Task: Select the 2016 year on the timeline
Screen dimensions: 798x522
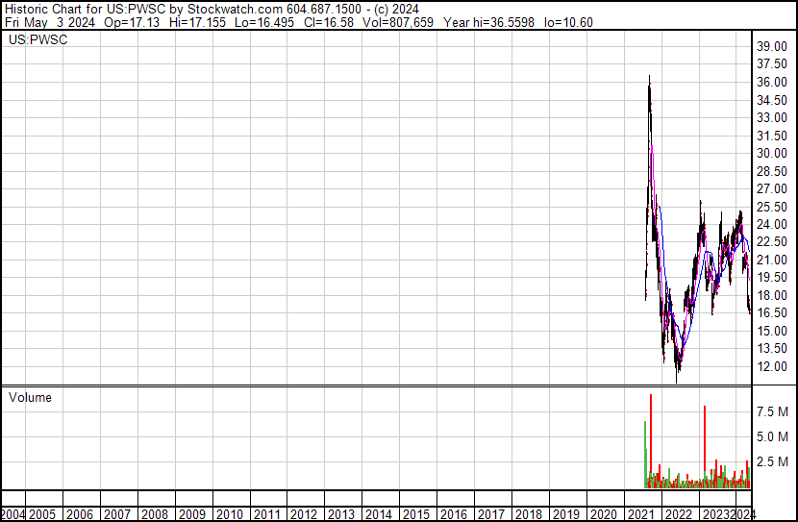Action: (x=453, y=514)
